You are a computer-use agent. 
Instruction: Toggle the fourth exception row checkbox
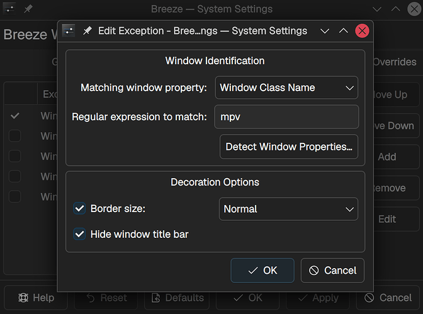click(15, 176)
